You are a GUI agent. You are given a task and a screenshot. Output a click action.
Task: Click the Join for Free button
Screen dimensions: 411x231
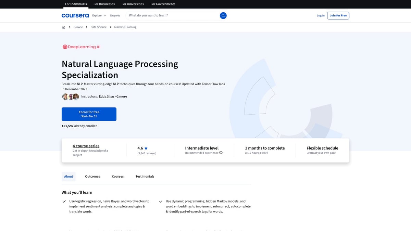tap(338, 15)
